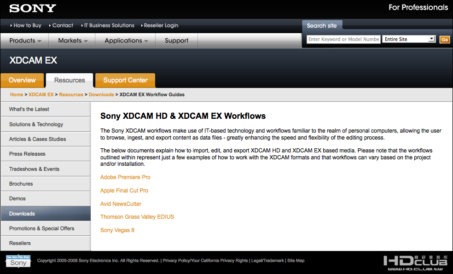The height and width of the screenshot is (274, 453).
Task: Open the Support Center tab
Action: pos(125,80)
